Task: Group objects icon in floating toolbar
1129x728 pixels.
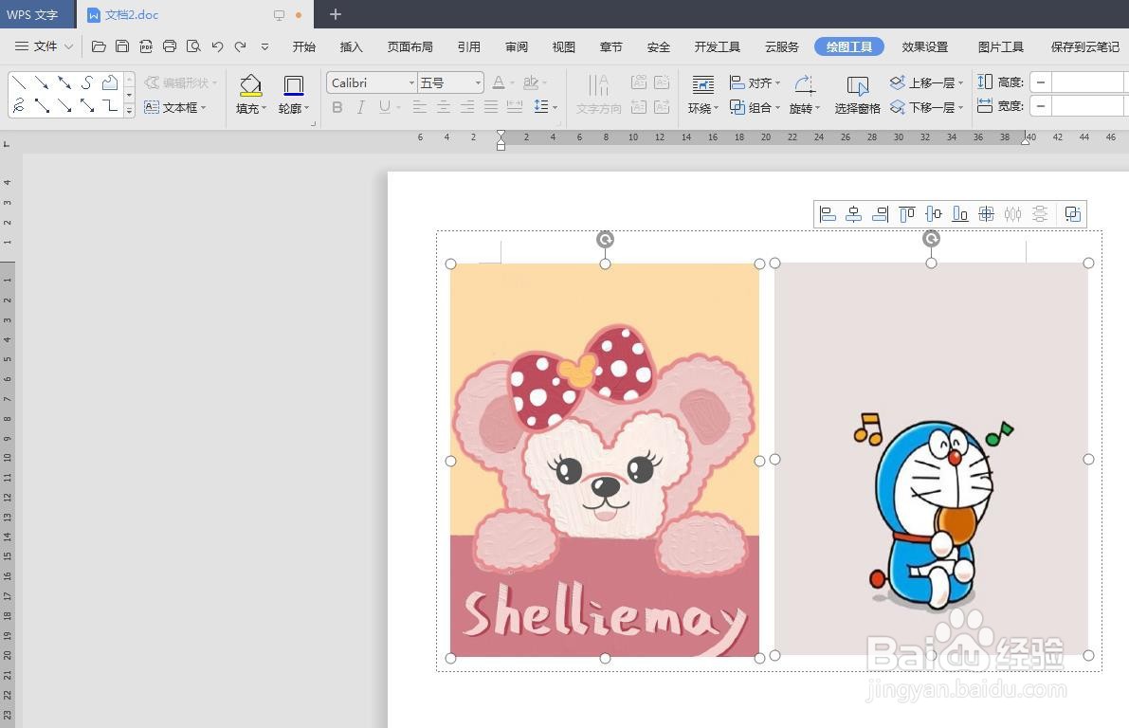Action: tap(1073, 214)
